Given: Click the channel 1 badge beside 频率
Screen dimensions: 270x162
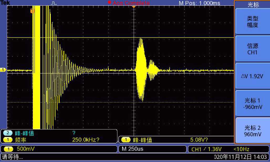Looking at the screenshot, I should point(8,140).
